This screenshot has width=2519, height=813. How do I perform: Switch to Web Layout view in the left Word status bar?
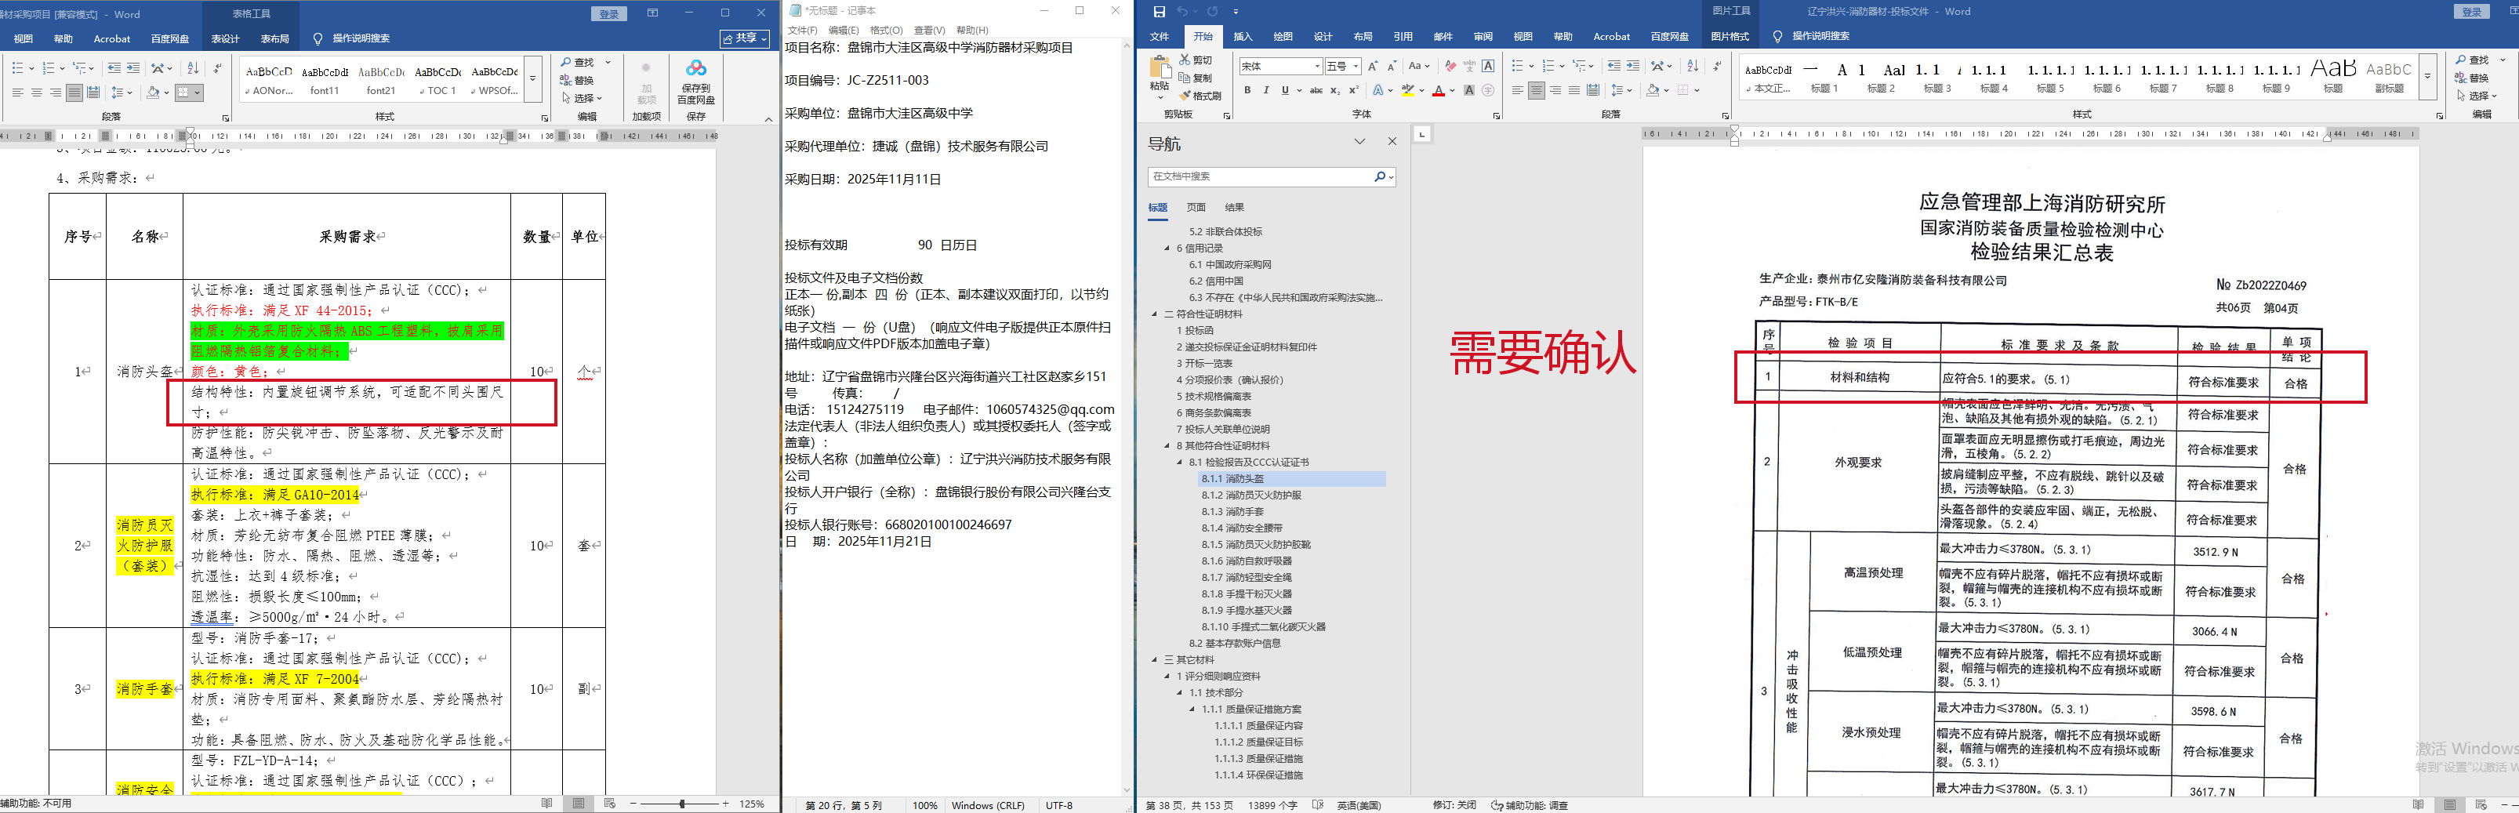pos(609,804)
